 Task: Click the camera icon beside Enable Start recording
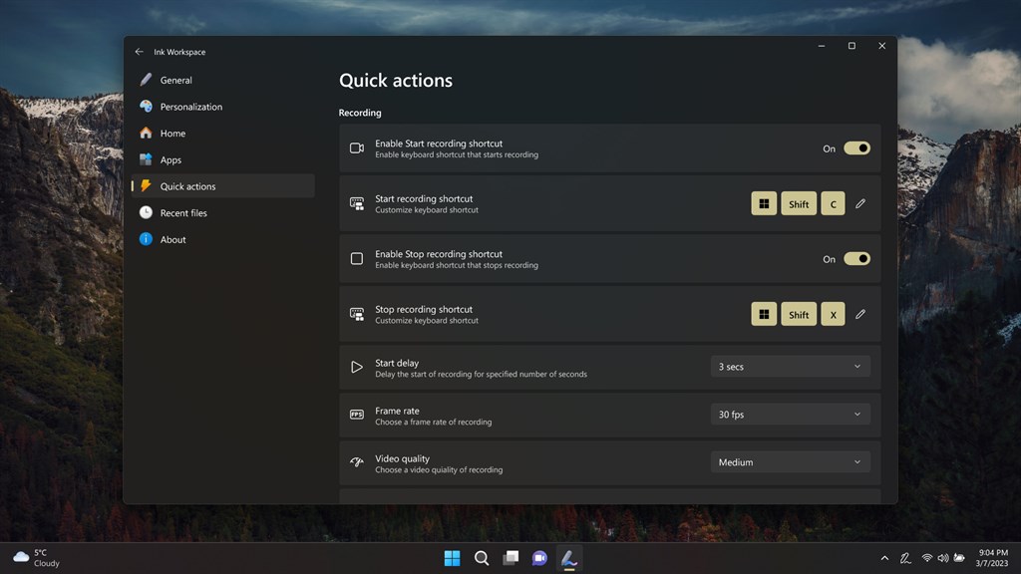357,148
